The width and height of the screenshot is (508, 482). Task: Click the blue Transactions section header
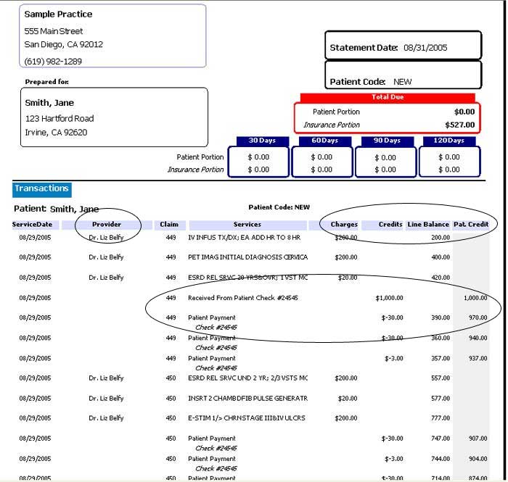click(x=41, y=188)
